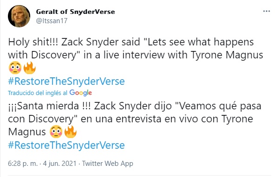Click the Google logo in translation note
This screenshot has height=177, width=278.
[x=81, y=93]
